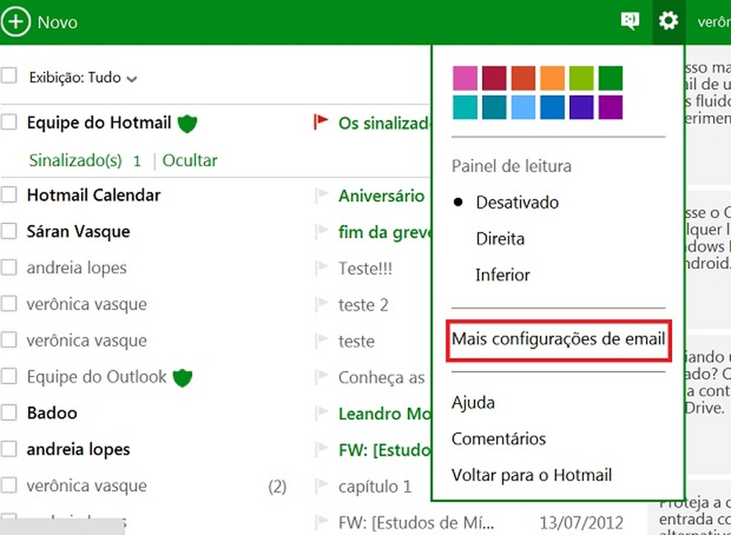This screenshot has width=731, height=535.
Task: Check the select-all checkbox above the message list
Action: coord(10,75)
